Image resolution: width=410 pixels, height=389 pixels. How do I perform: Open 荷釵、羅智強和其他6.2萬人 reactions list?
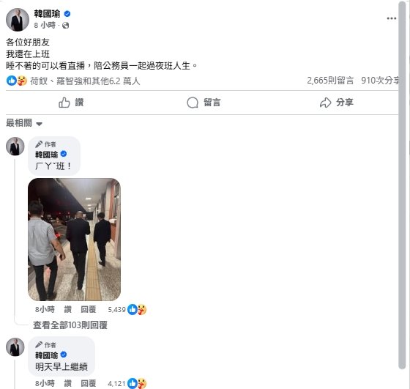(x=85, y=81)
